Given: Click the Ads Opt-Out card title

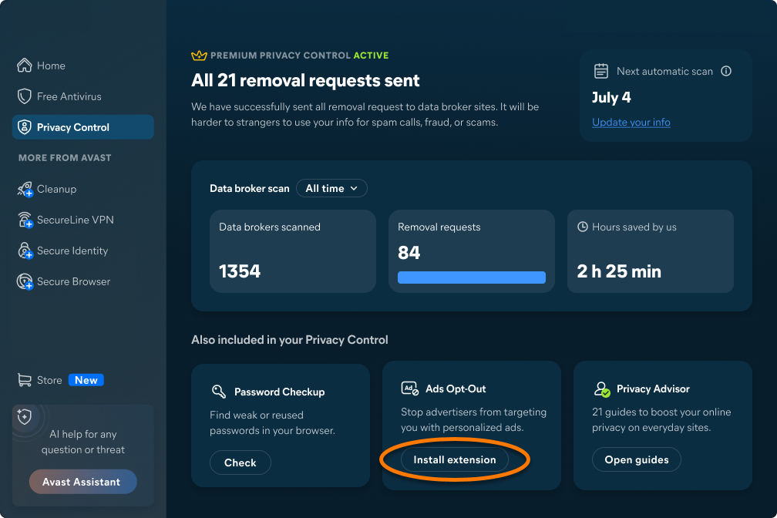Looking at the screenshot, I should 456,388.
